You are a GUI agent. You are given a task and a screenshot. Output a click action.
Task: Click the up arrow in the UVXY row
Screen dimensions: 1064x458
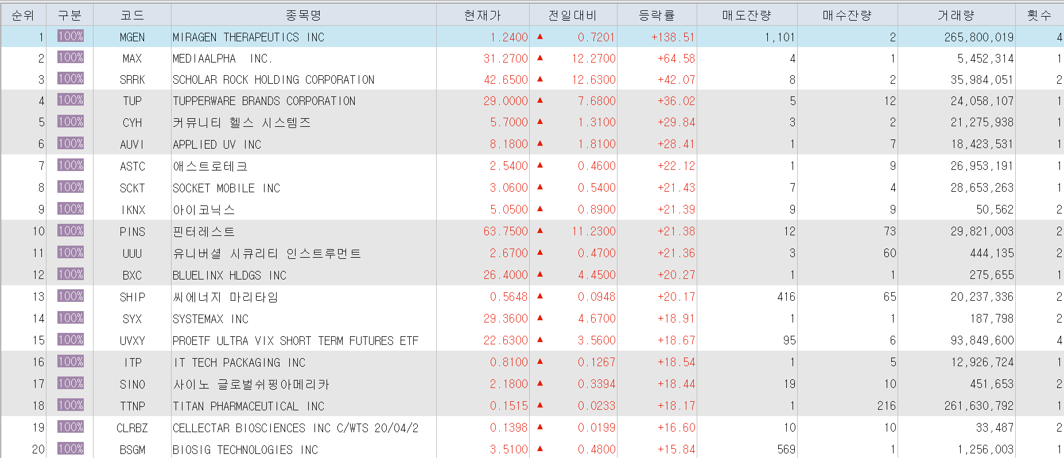(540, 340)
